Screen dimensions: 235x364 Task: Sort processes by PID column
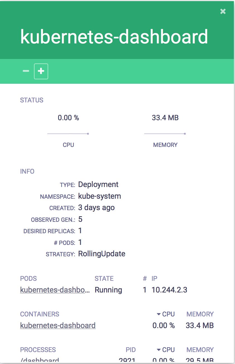131,350
